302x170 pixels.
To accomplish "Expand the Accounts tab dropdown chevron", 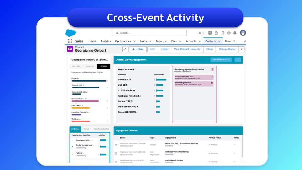I will [x=200, y=41].
